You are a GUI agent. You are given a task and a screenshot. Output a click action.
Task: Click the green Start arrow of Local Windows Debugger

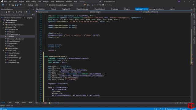(x=48, y=5)
